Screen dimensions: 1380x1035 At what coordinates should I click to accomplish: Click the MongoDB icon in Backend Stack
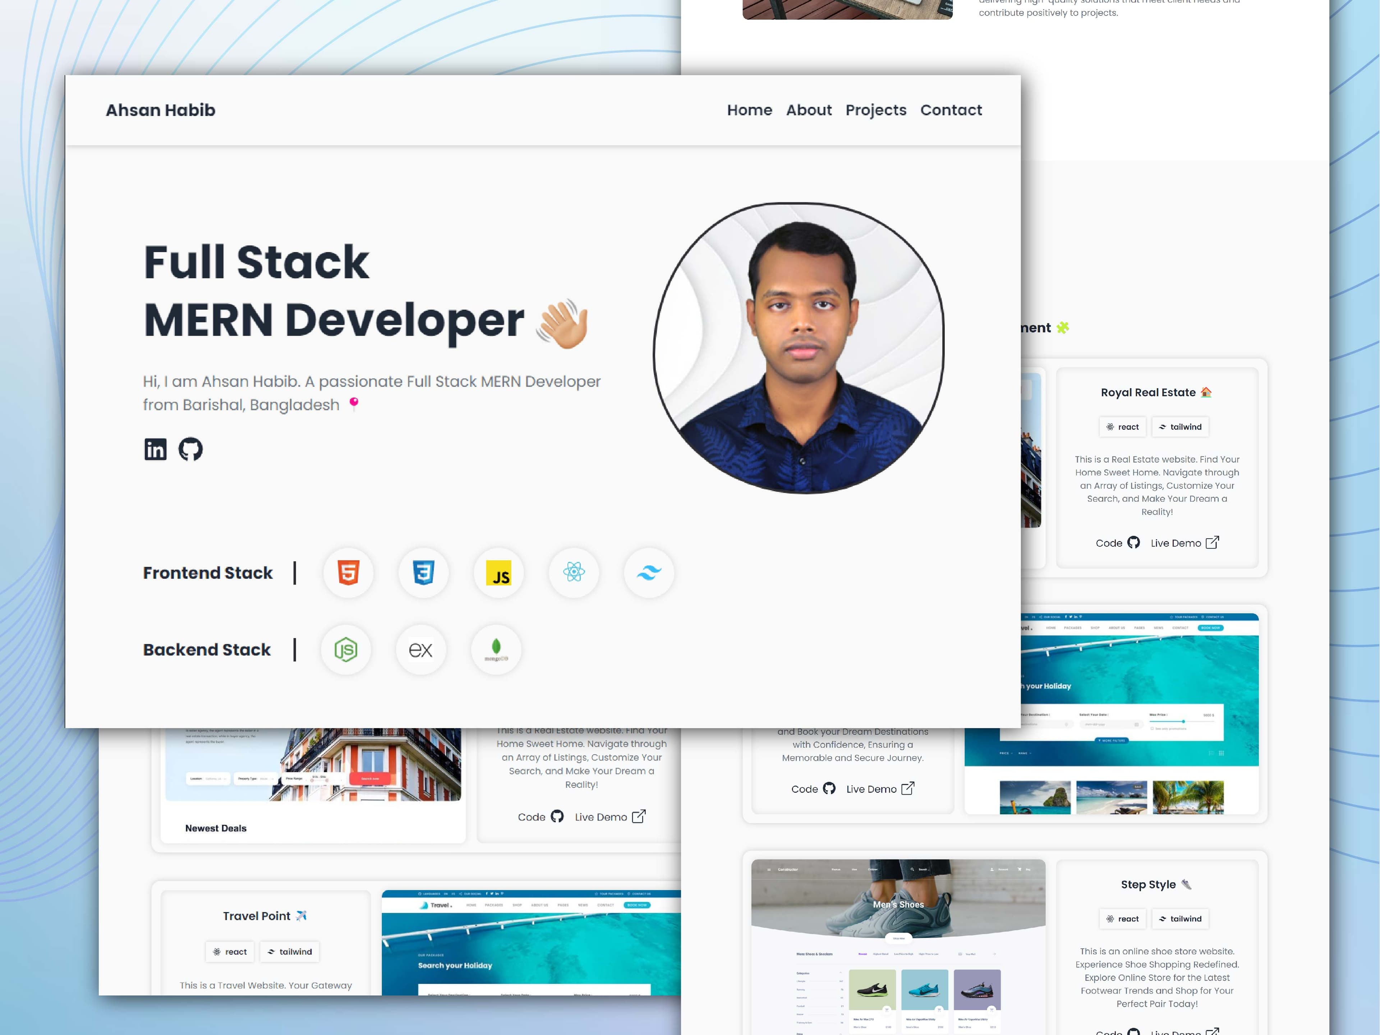[496, 649]
